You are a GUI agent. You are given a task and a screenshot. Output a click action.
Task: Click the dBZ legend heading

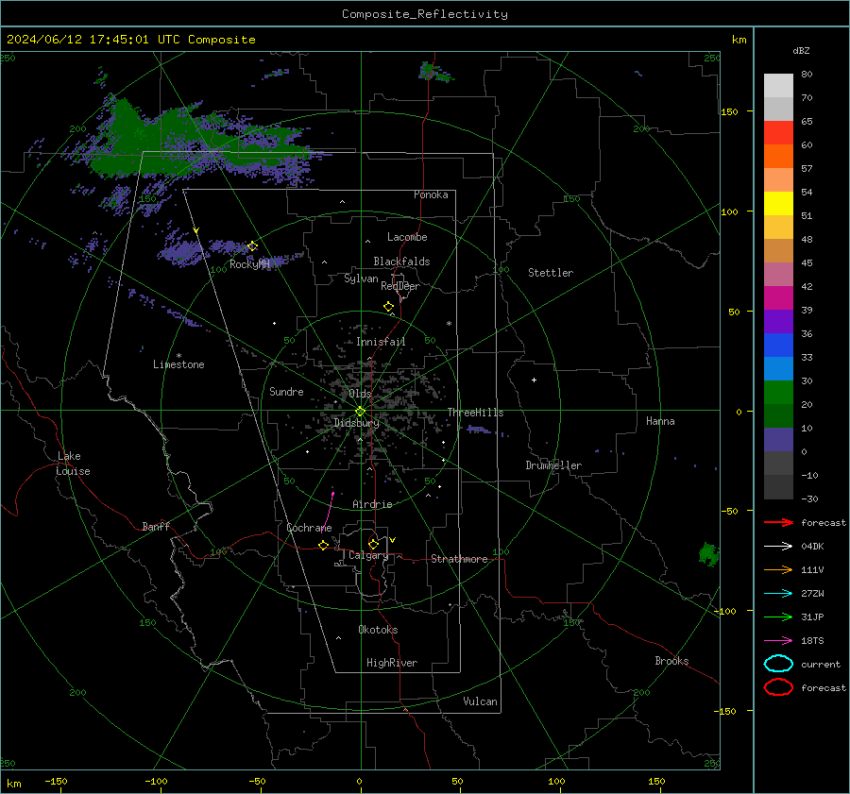click(x=801, y=50)
